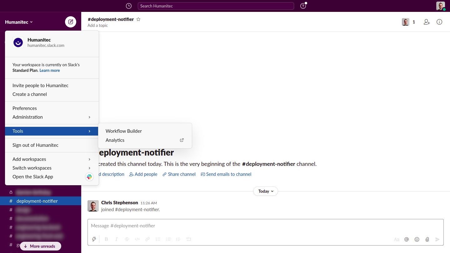Star the #deployment-notifier channel
The width and height of the screenshot is (450, 253).
pos(138,19)
